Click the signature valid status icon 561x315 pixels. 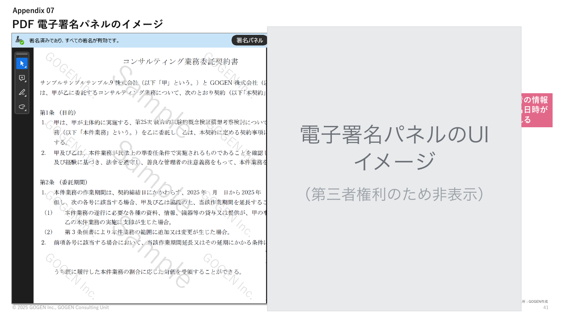pos(20,40)
